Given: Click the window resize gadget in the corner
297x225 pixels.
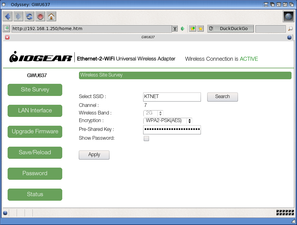Looking at the screenshot, I should pos(294,221).
